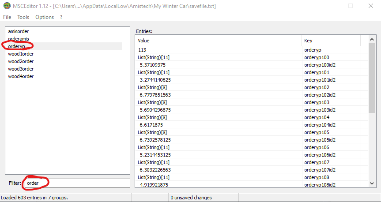Image resolution: width=381 pixels, height=202 pixels.
Task: Open the Options menu
Action: pyautogui.click(x=45, y=17)
